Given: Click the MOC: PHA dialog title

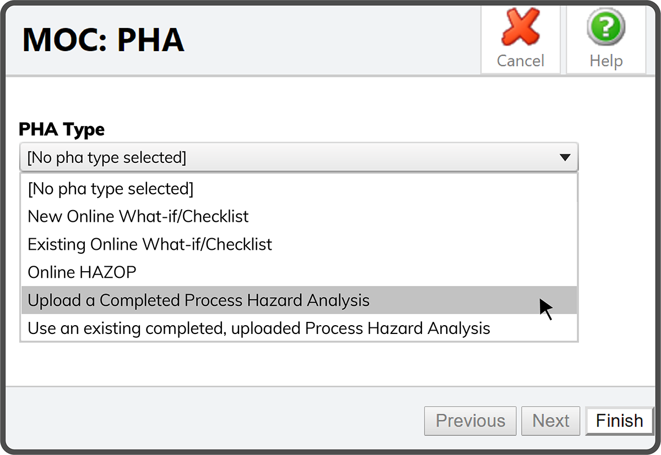Looking at the screenshot, I should click(104, 40).
